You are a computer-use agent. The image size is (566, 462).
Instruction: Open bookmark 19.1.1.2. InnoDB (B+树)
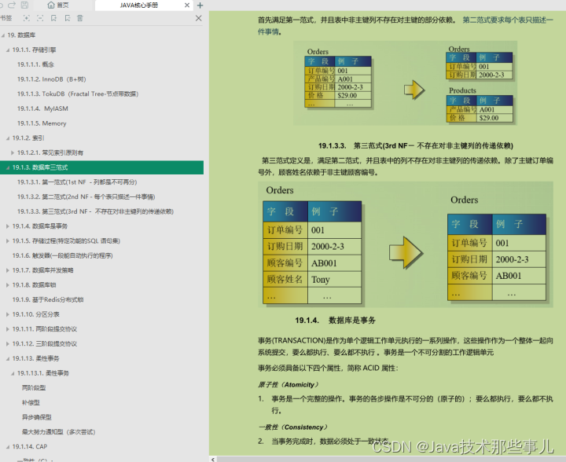[x=52, y=79]
